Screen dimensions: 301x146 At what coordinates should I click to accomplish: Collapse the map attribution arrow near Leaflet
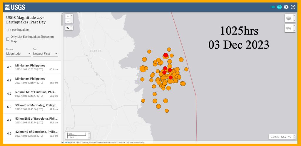tap(62, 142)
